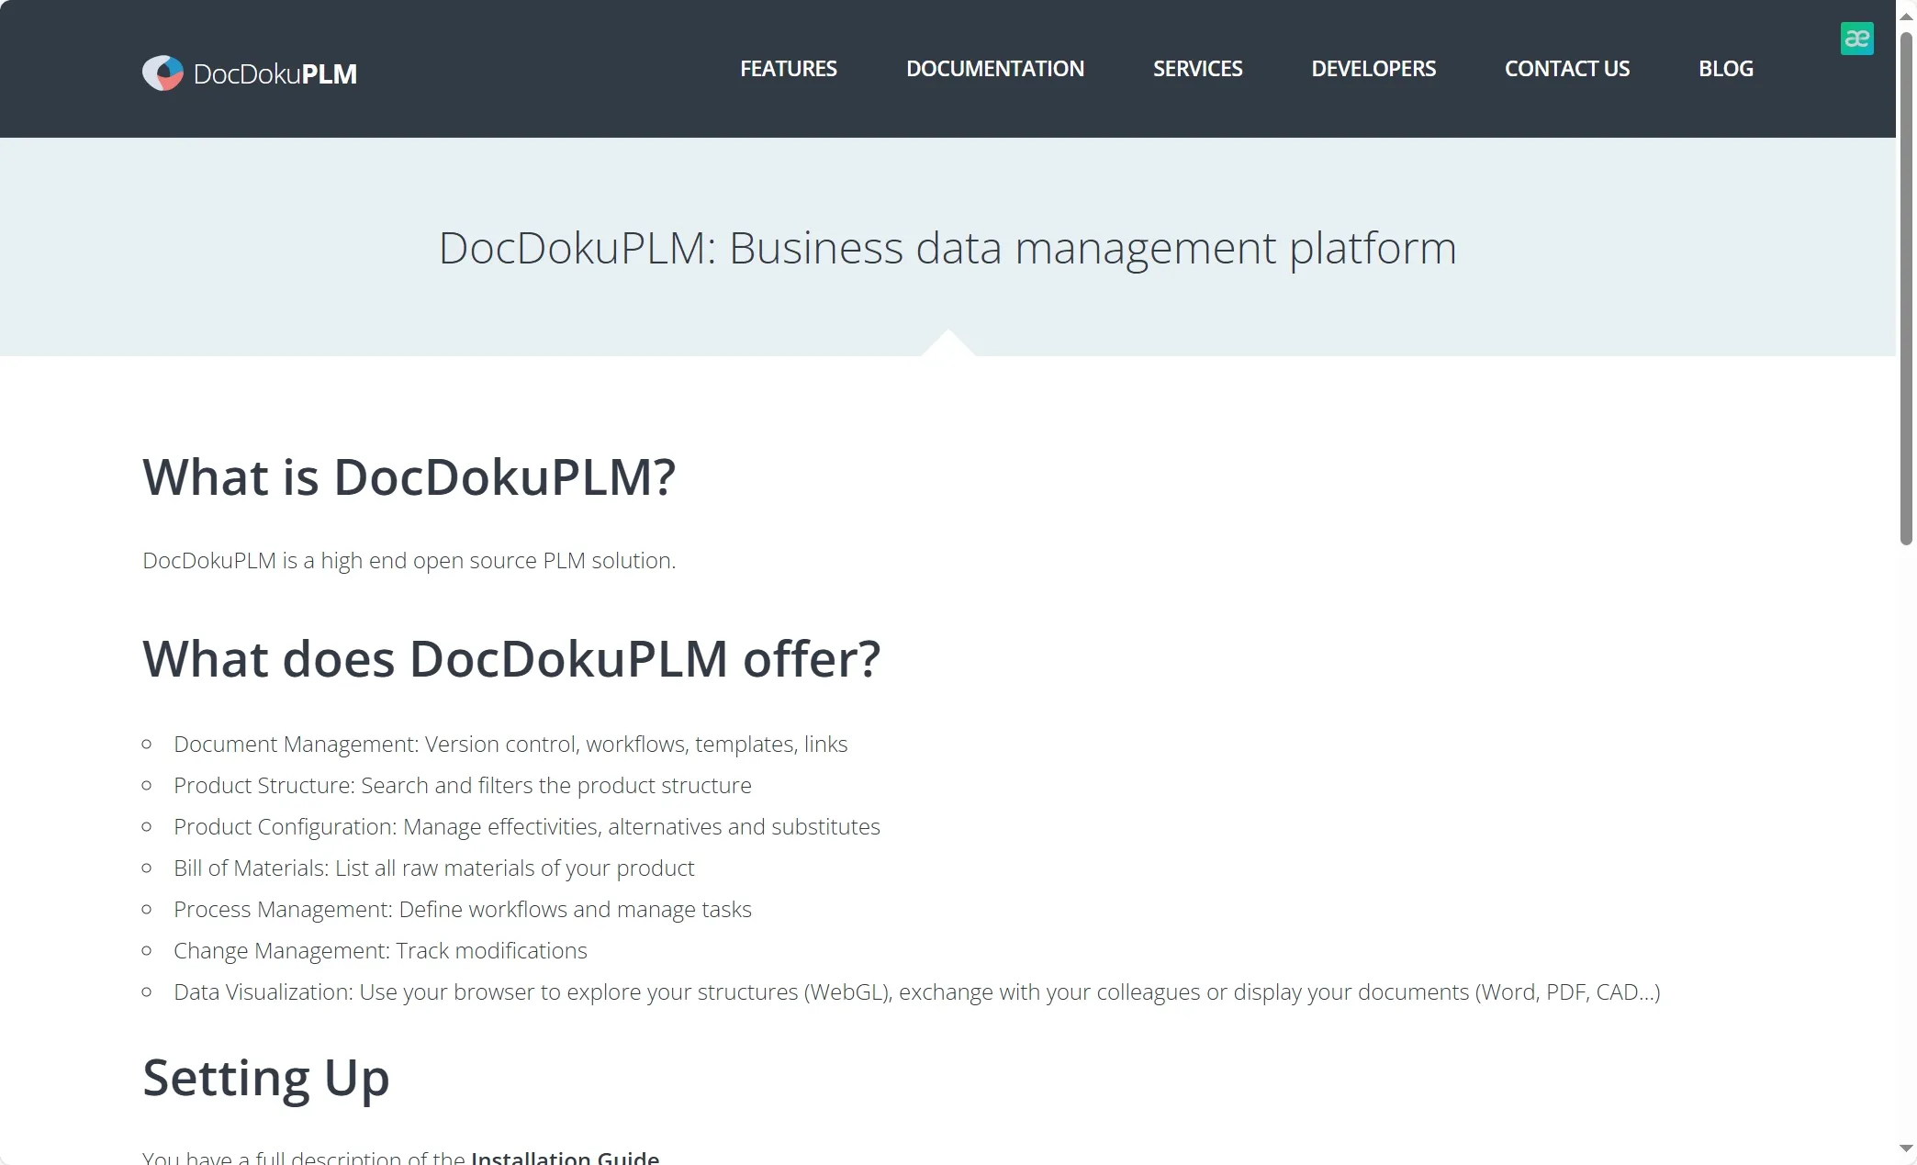Click the Document Management list item
1917x1165 pixels.
510,745
